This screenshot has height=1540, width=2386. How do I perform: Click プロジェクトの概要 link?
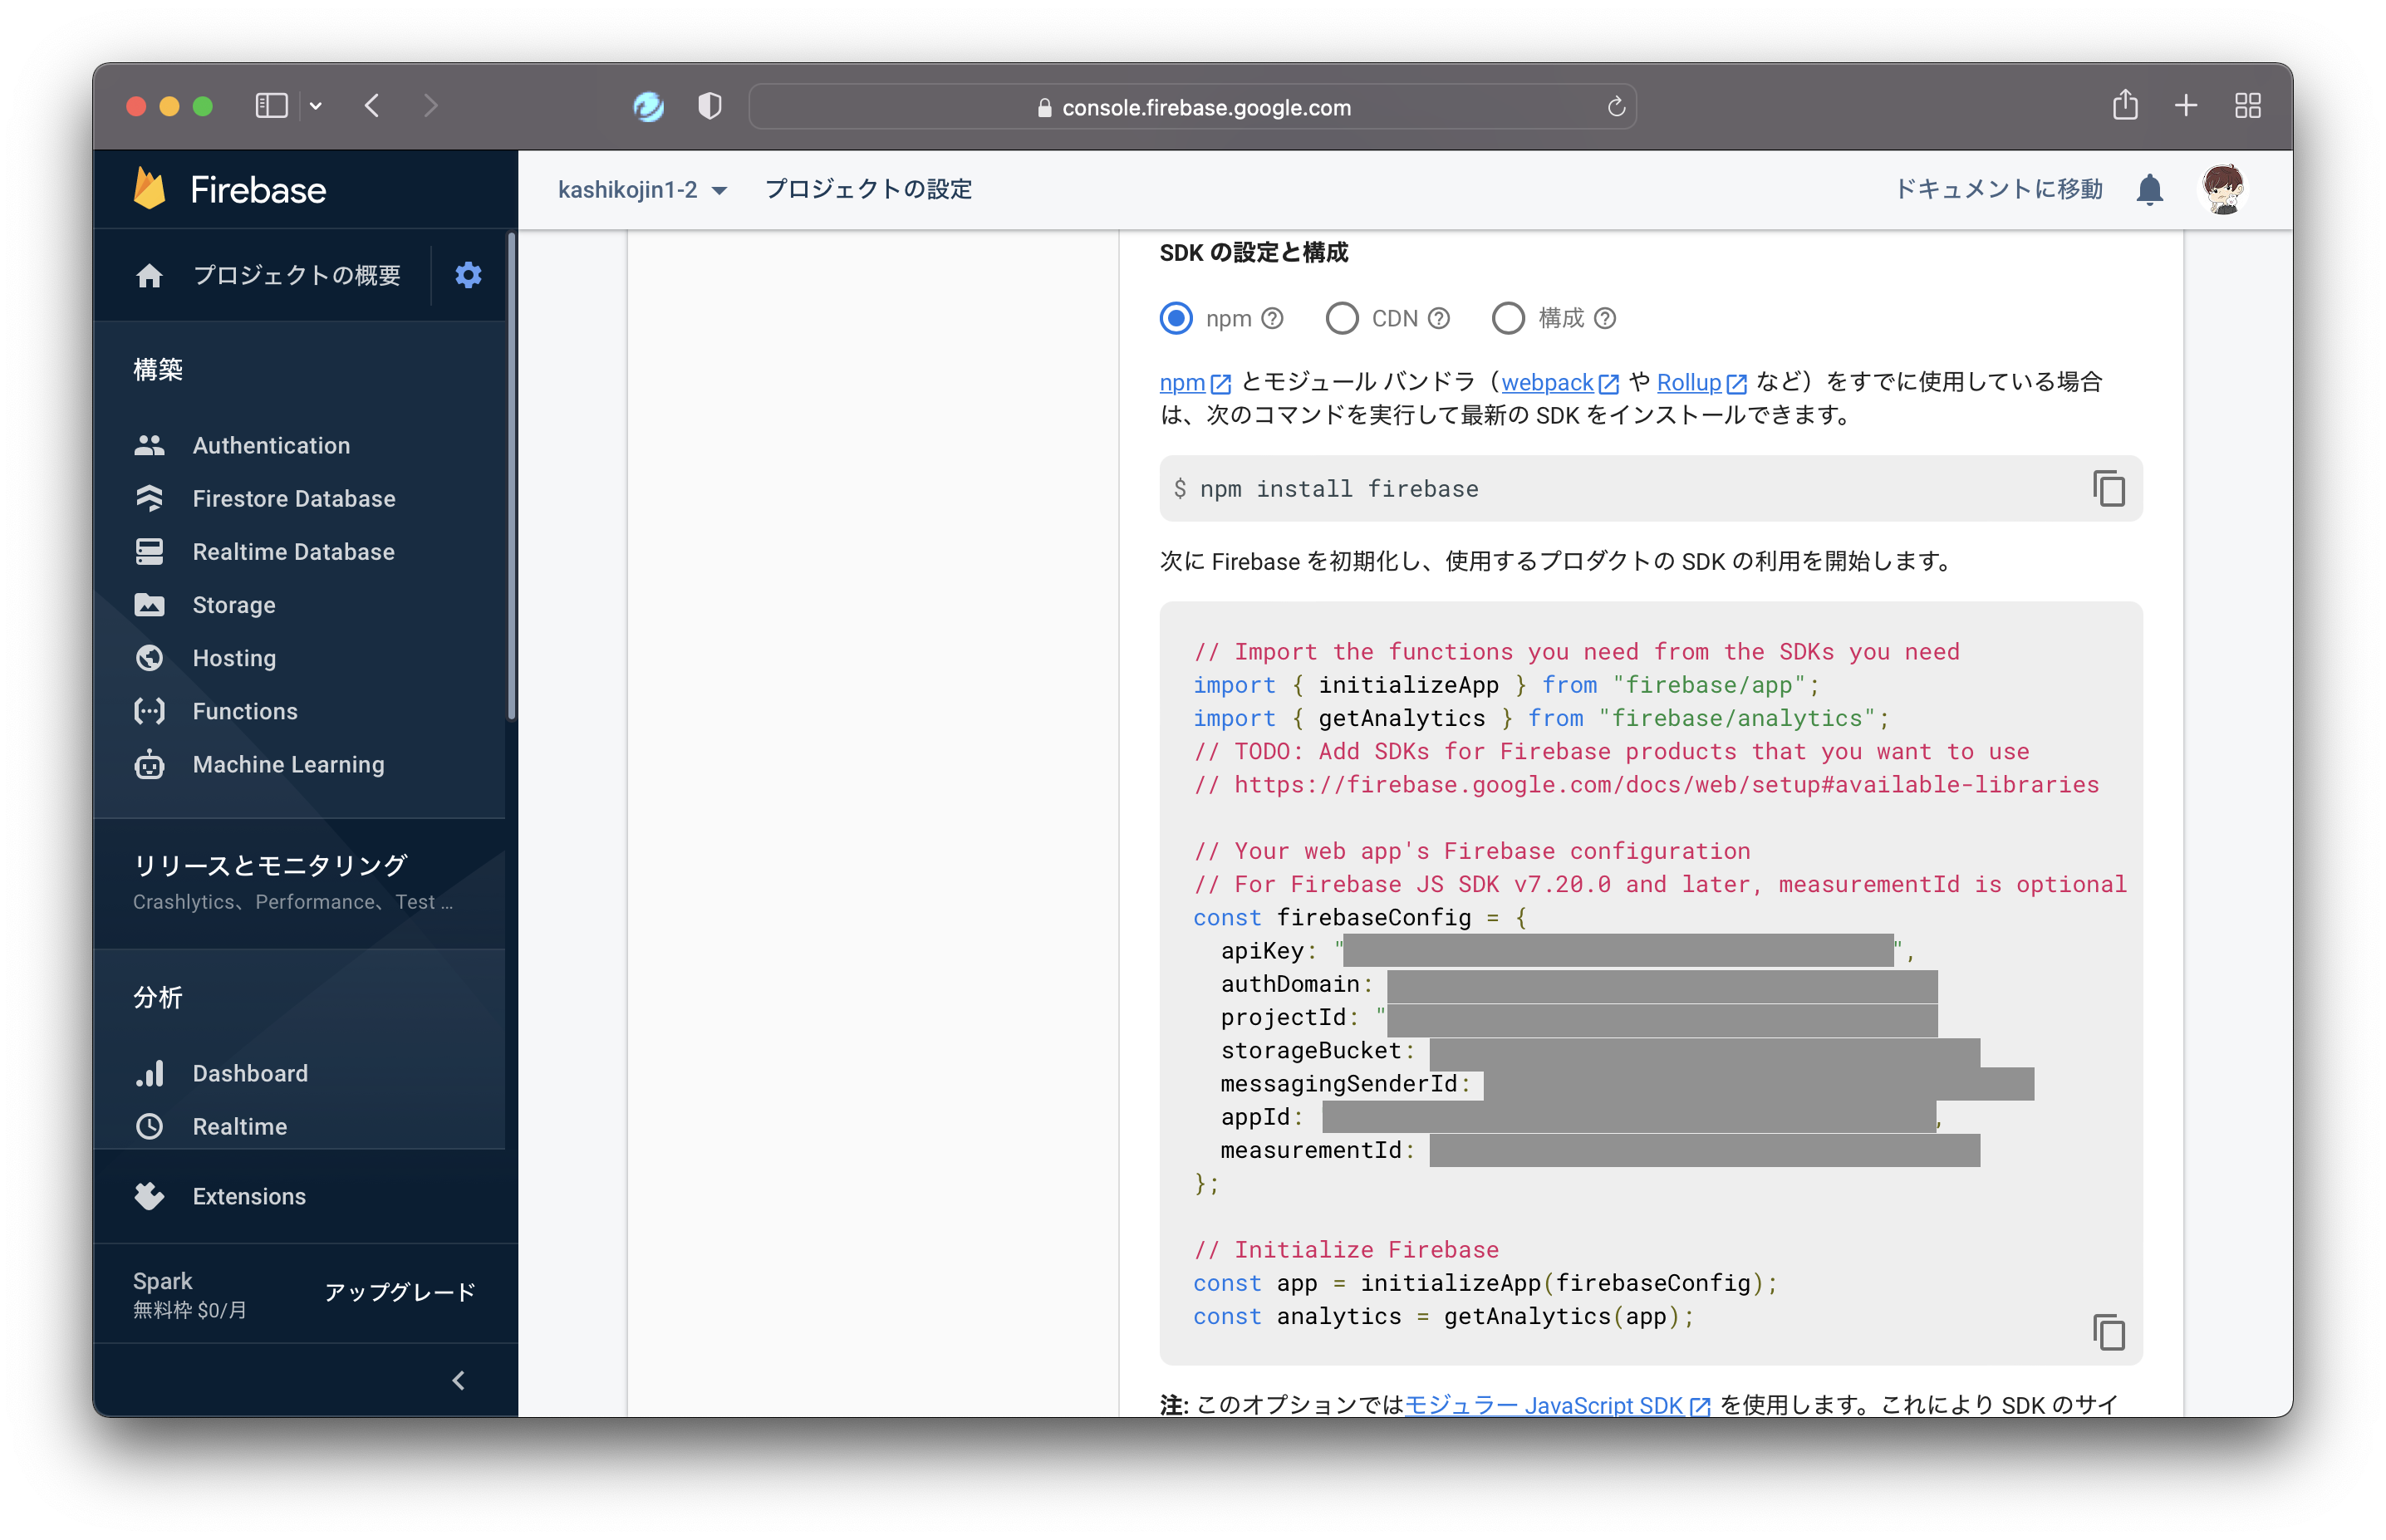click(x=296, y=275)
